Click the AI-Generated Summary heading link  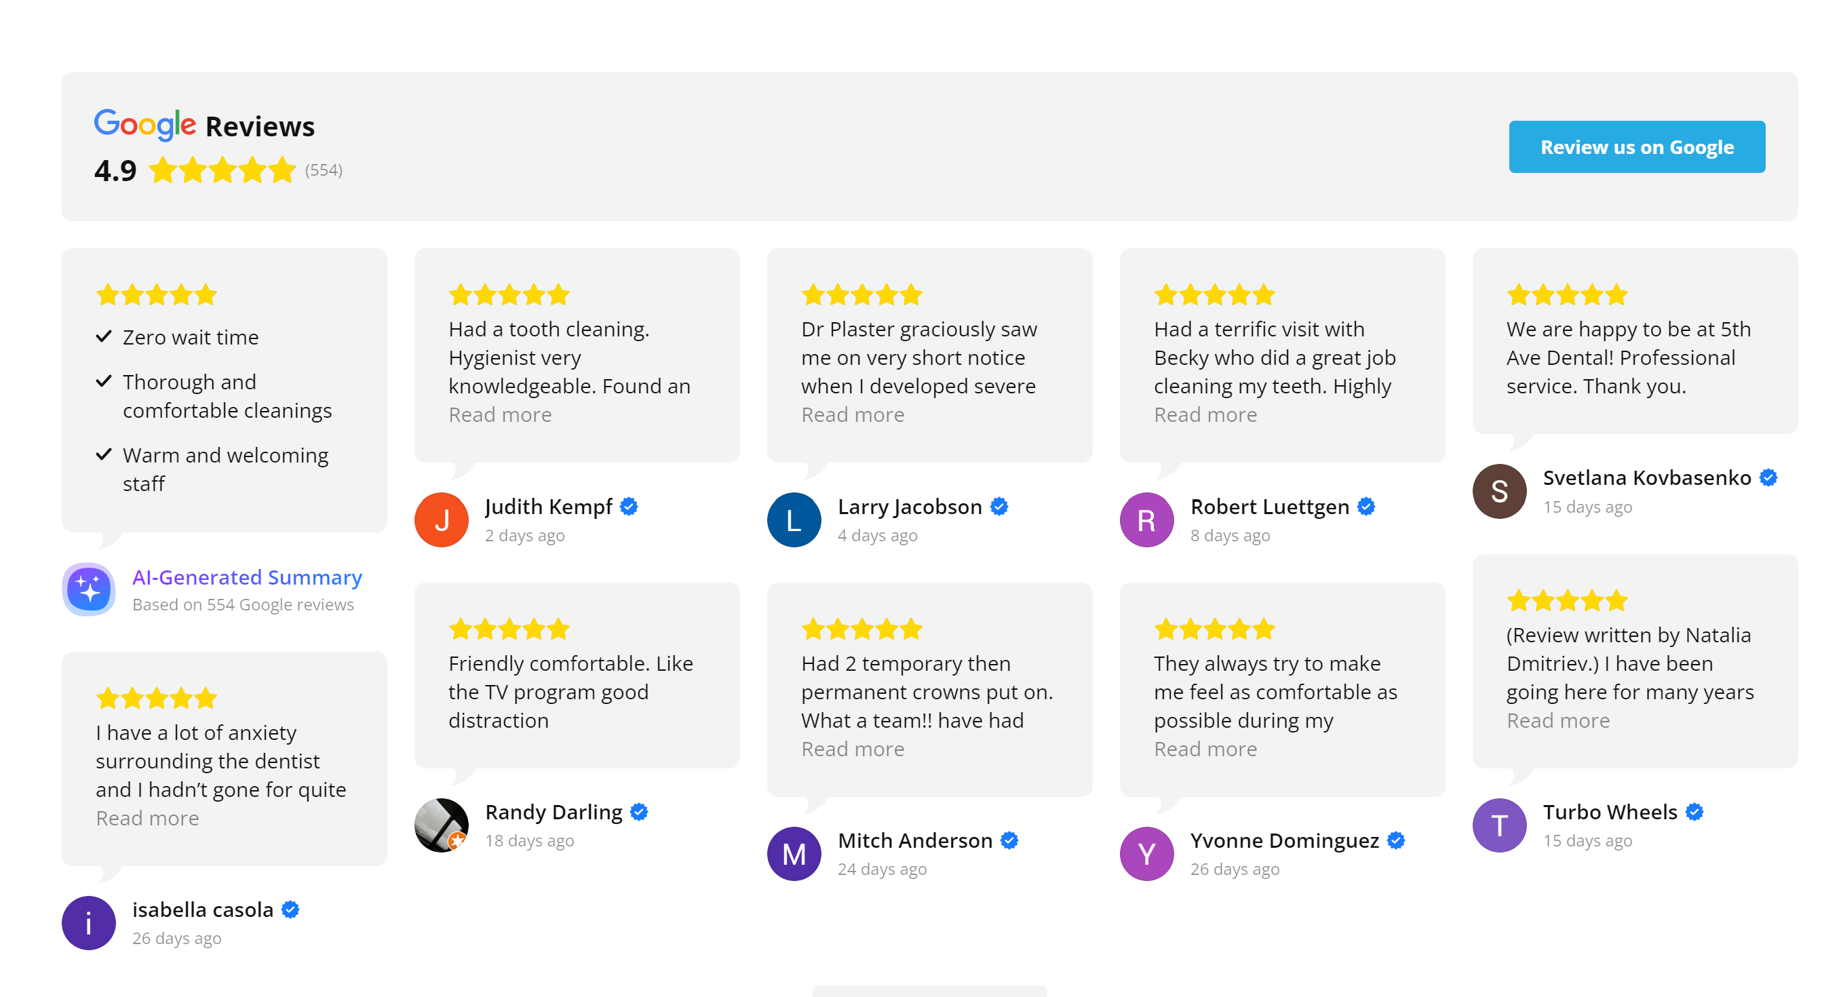click(x=248, y=577)
